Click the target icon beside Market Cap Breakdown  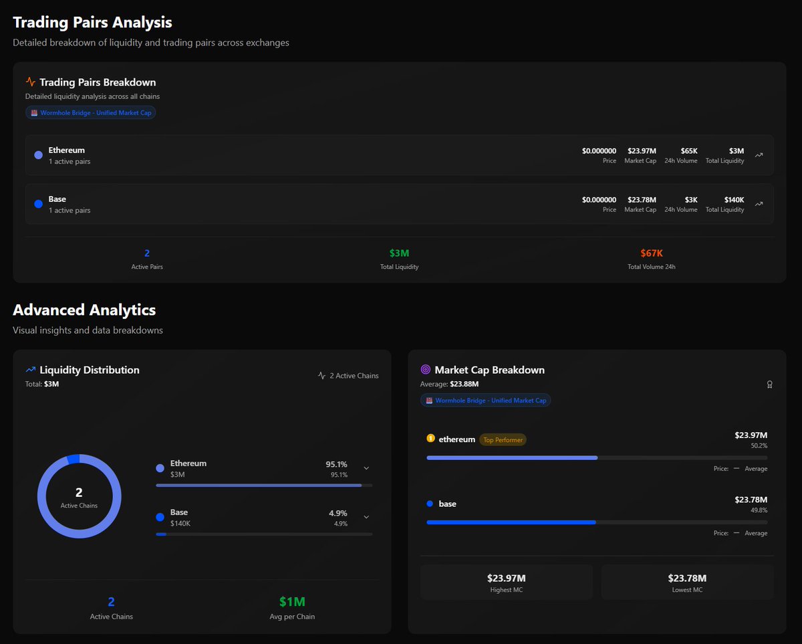(x=426, y=370)
